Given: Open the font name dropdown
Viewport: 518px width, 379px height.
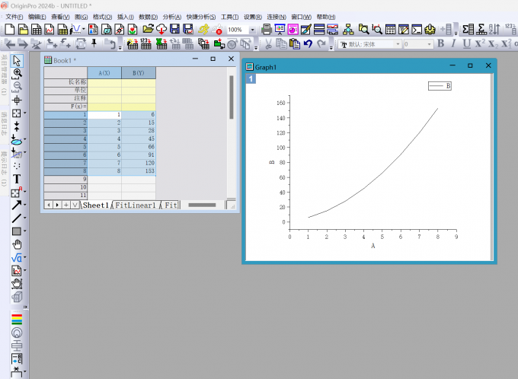Looking at the screenshot, I should [x=398, y=44].
